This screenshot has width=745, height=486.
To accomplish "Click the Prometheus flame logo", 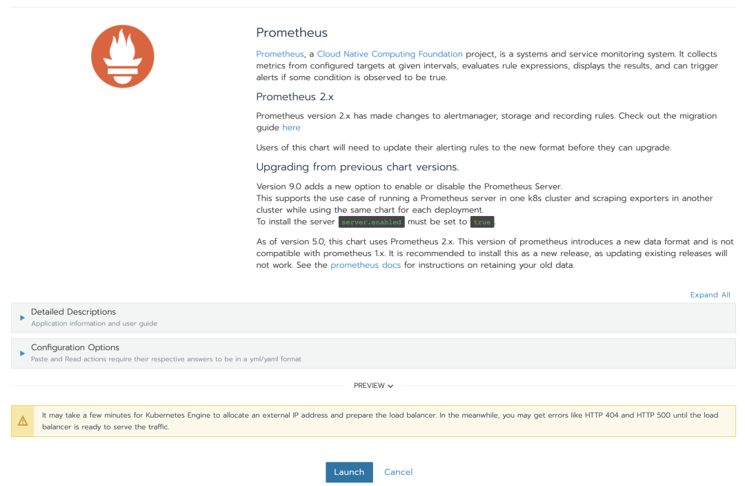I will coord(123,56).
